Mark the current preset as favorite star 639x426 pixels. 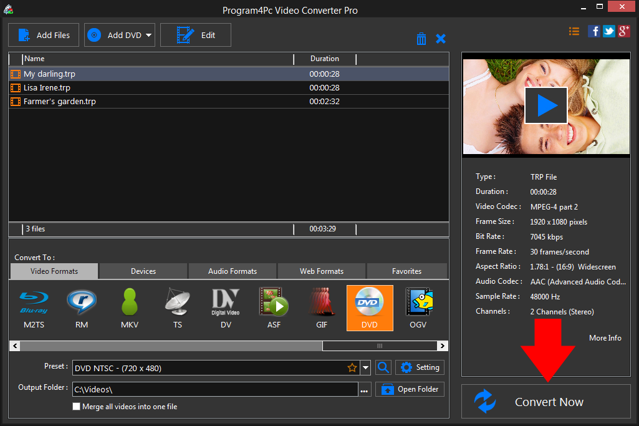[x=352, y=367]
